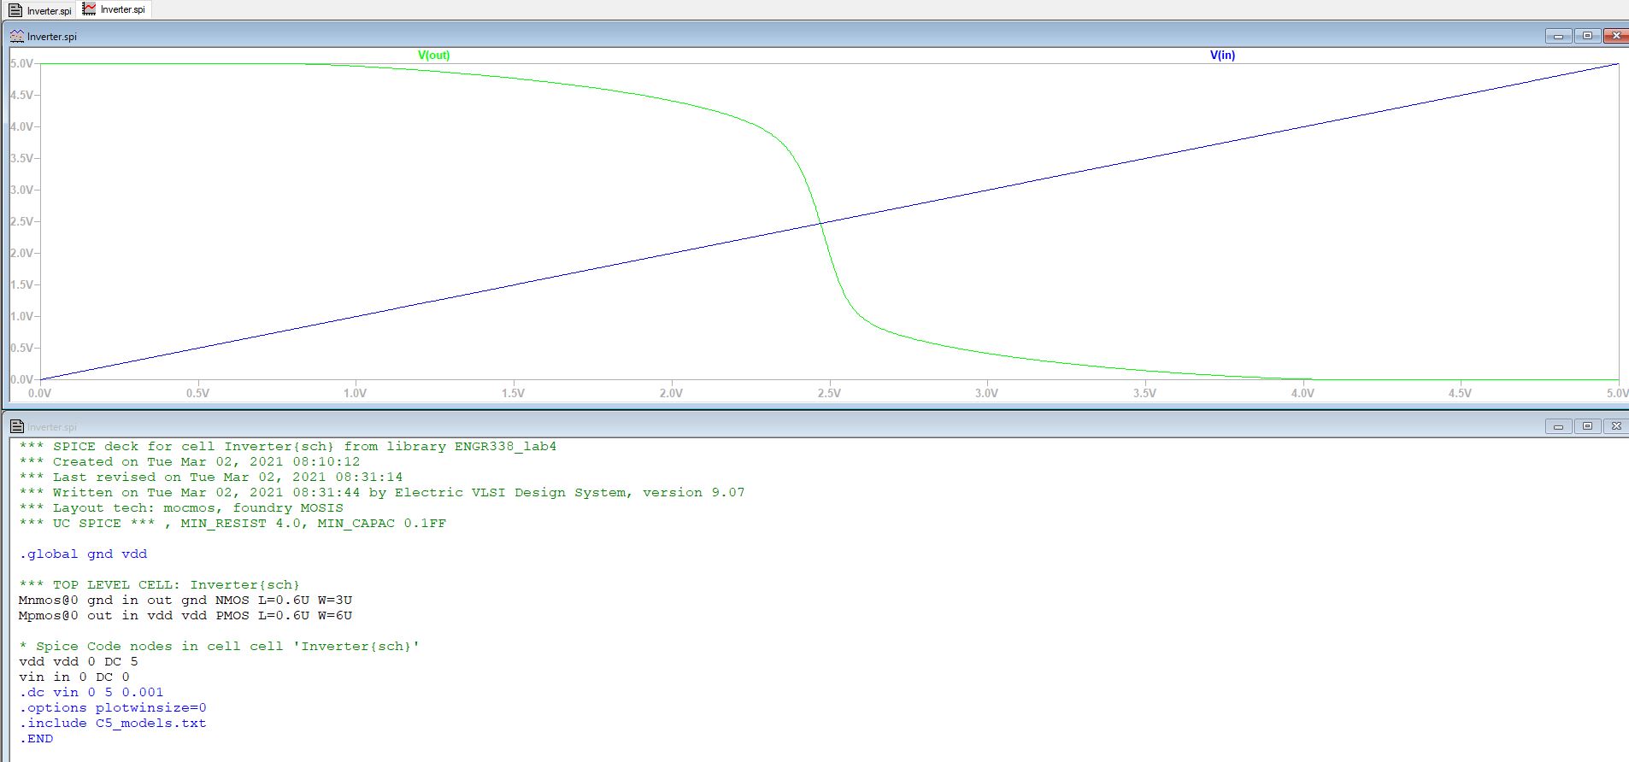This screenshot has height=762, width=1629.
Task: Click the 2.5V label on the horizontal axis
Action: 828,393
